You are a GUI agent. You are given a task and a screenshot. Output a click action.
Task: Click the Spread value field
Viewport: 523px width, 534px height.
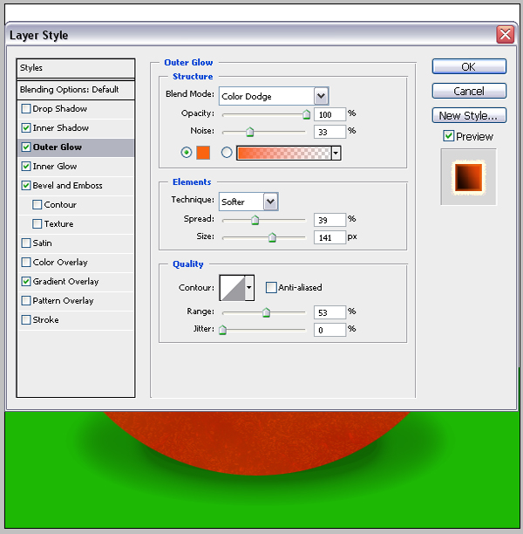[329, 220]
